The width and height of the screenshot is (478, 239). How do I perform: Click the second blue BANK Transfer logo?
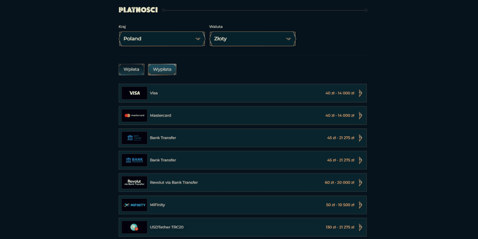pos(134,160)
